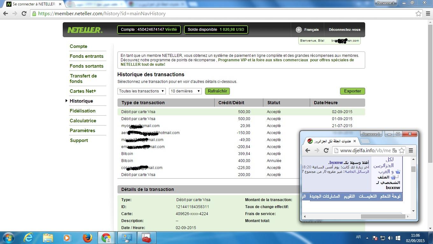
Task: Click translate icon in djelfa.info address bar
Action: click(x=394, y=151)
